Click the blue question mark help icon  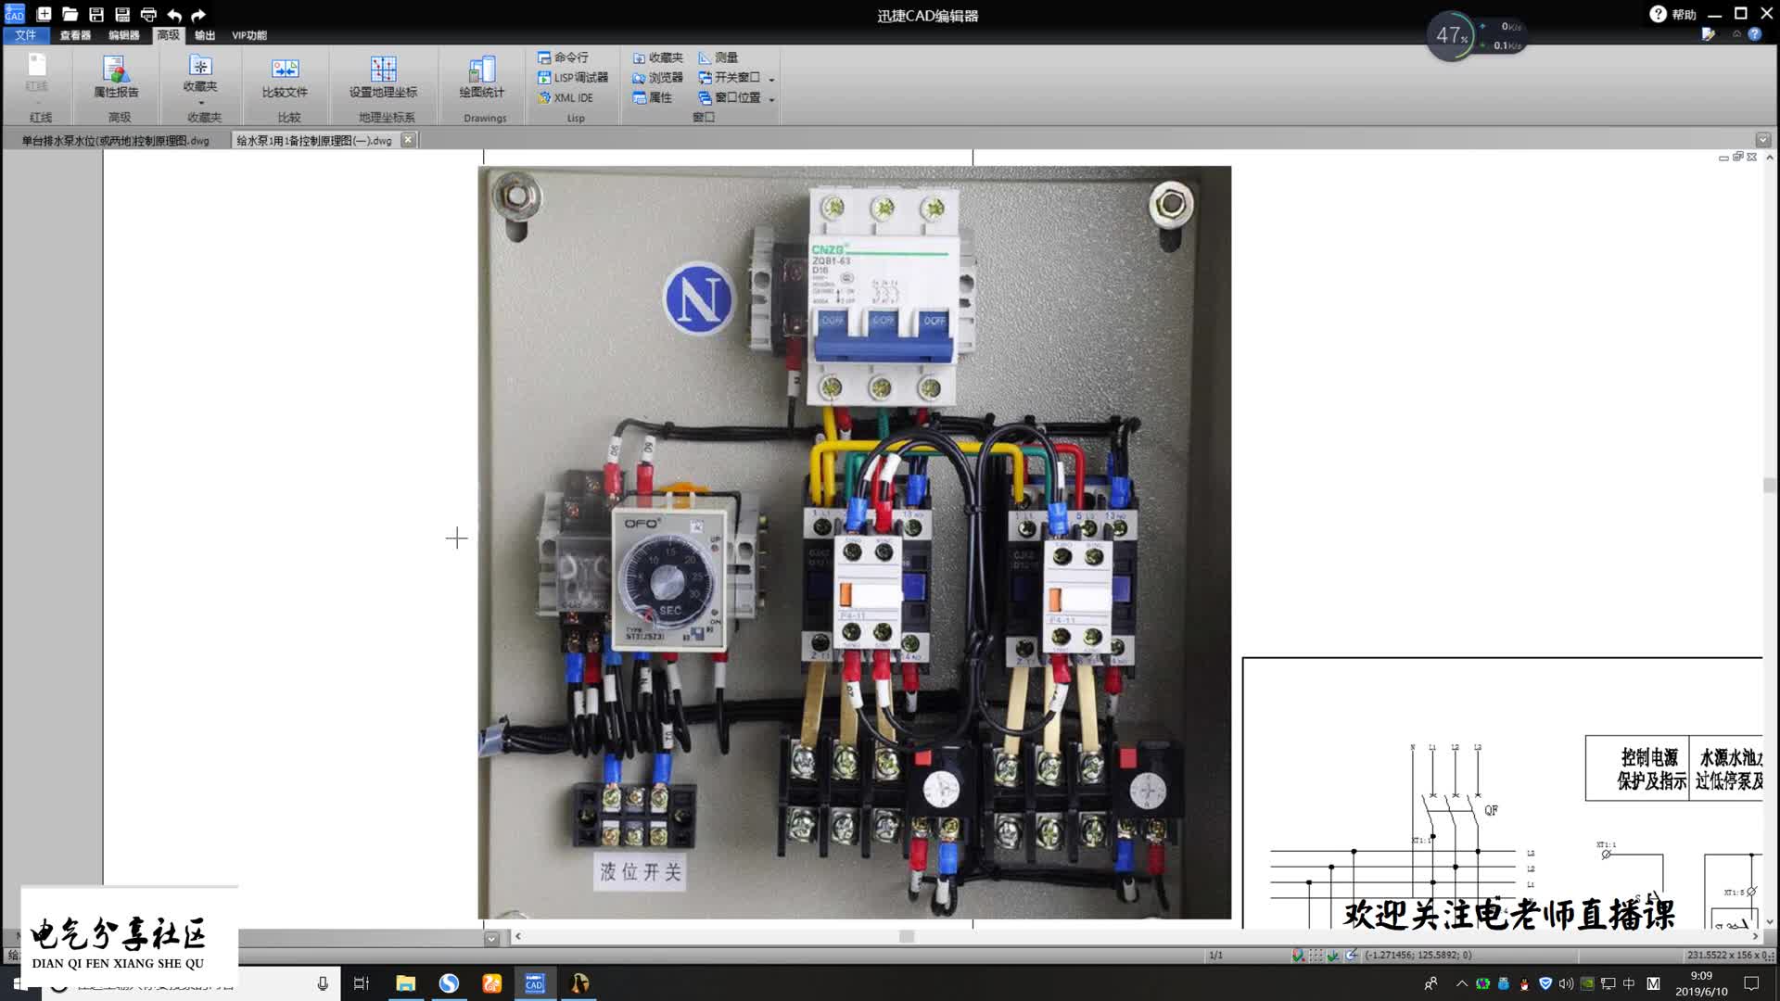pos(1754,33)
